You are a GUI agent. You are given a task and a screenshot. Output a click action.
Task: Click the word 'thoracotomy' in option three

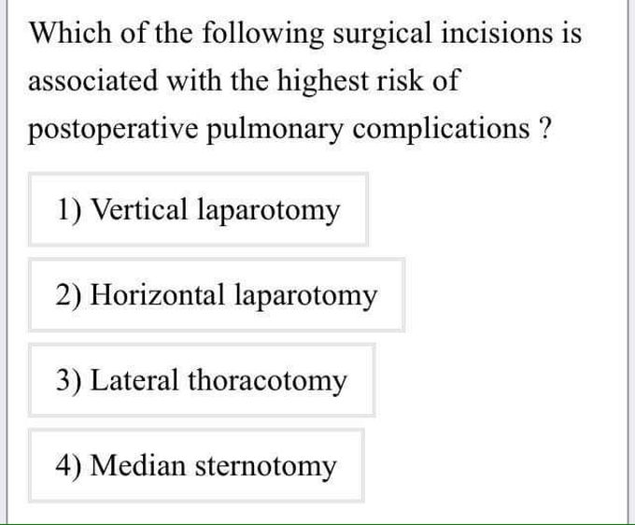267,382
